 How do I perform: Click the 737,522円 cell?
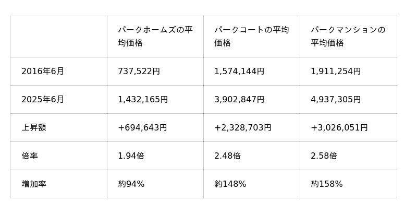[x=139, y=72]
